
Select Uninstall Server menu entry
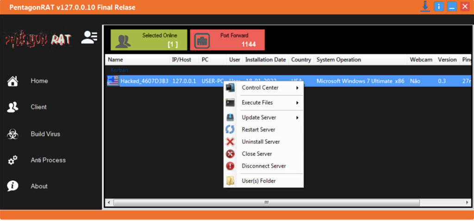pyautogui.click(x=263, y=141)
